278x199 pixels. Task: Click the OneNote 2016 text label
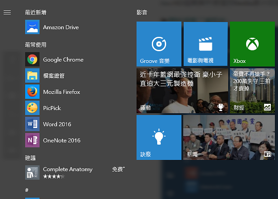pos(62,141)
